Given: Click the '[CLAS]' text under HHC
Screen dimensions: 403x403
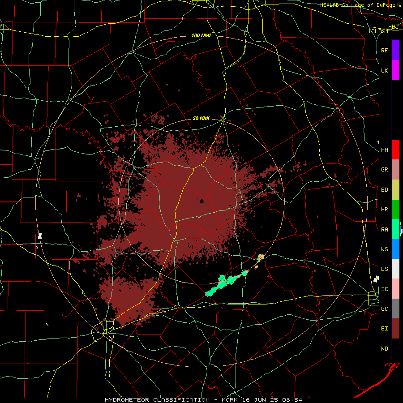Looking at the screenshot, I should pos(378,31).
